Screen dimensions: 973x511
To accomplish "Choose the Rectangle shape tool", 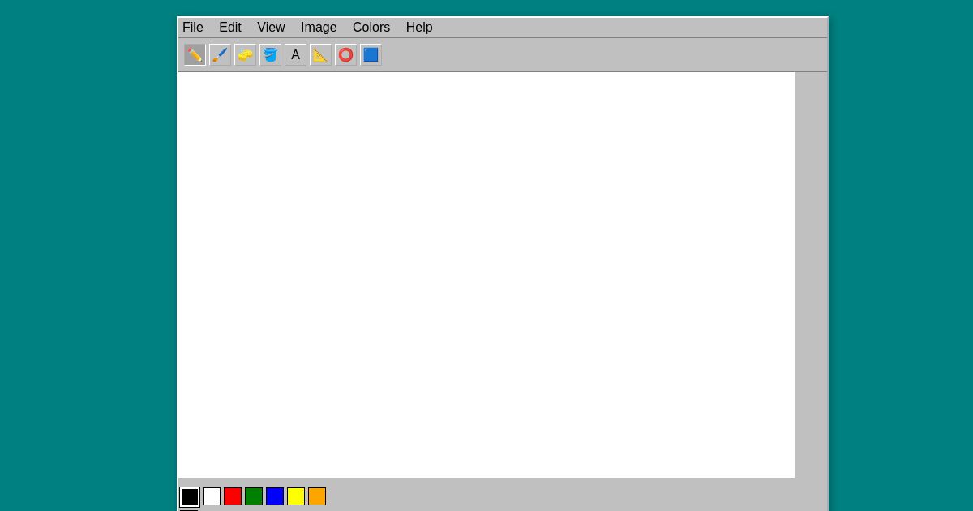I will pos(371,54).
